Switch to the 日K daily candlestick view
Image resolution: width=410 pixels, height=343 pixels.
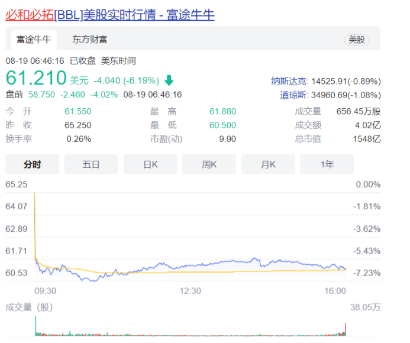coord(150,164)
